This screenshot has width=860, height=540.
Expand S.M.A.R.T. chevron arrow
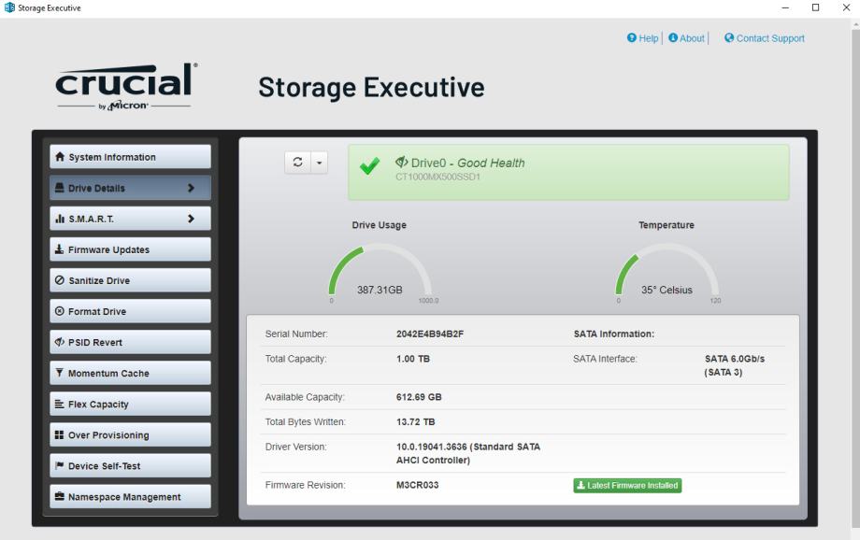191,219
